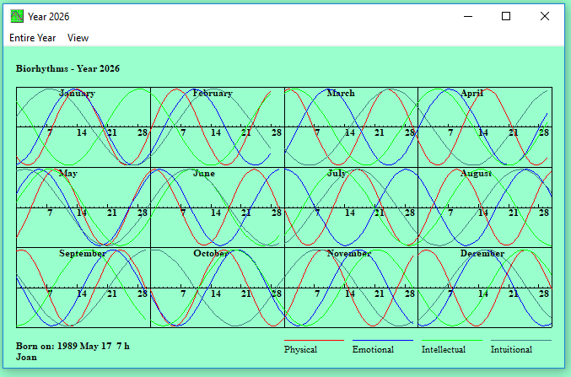This screenshot has height=377, width=571.
Task: Open the View menu
Action: [x=78, y=38]
